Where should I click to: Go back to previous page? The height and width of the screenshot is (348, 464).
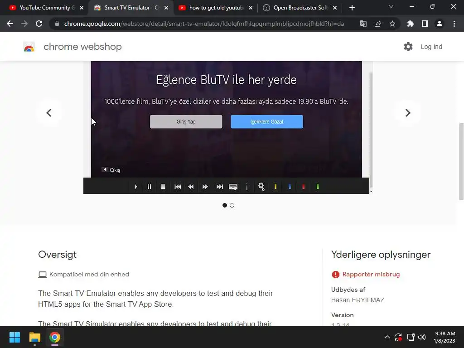10,24
